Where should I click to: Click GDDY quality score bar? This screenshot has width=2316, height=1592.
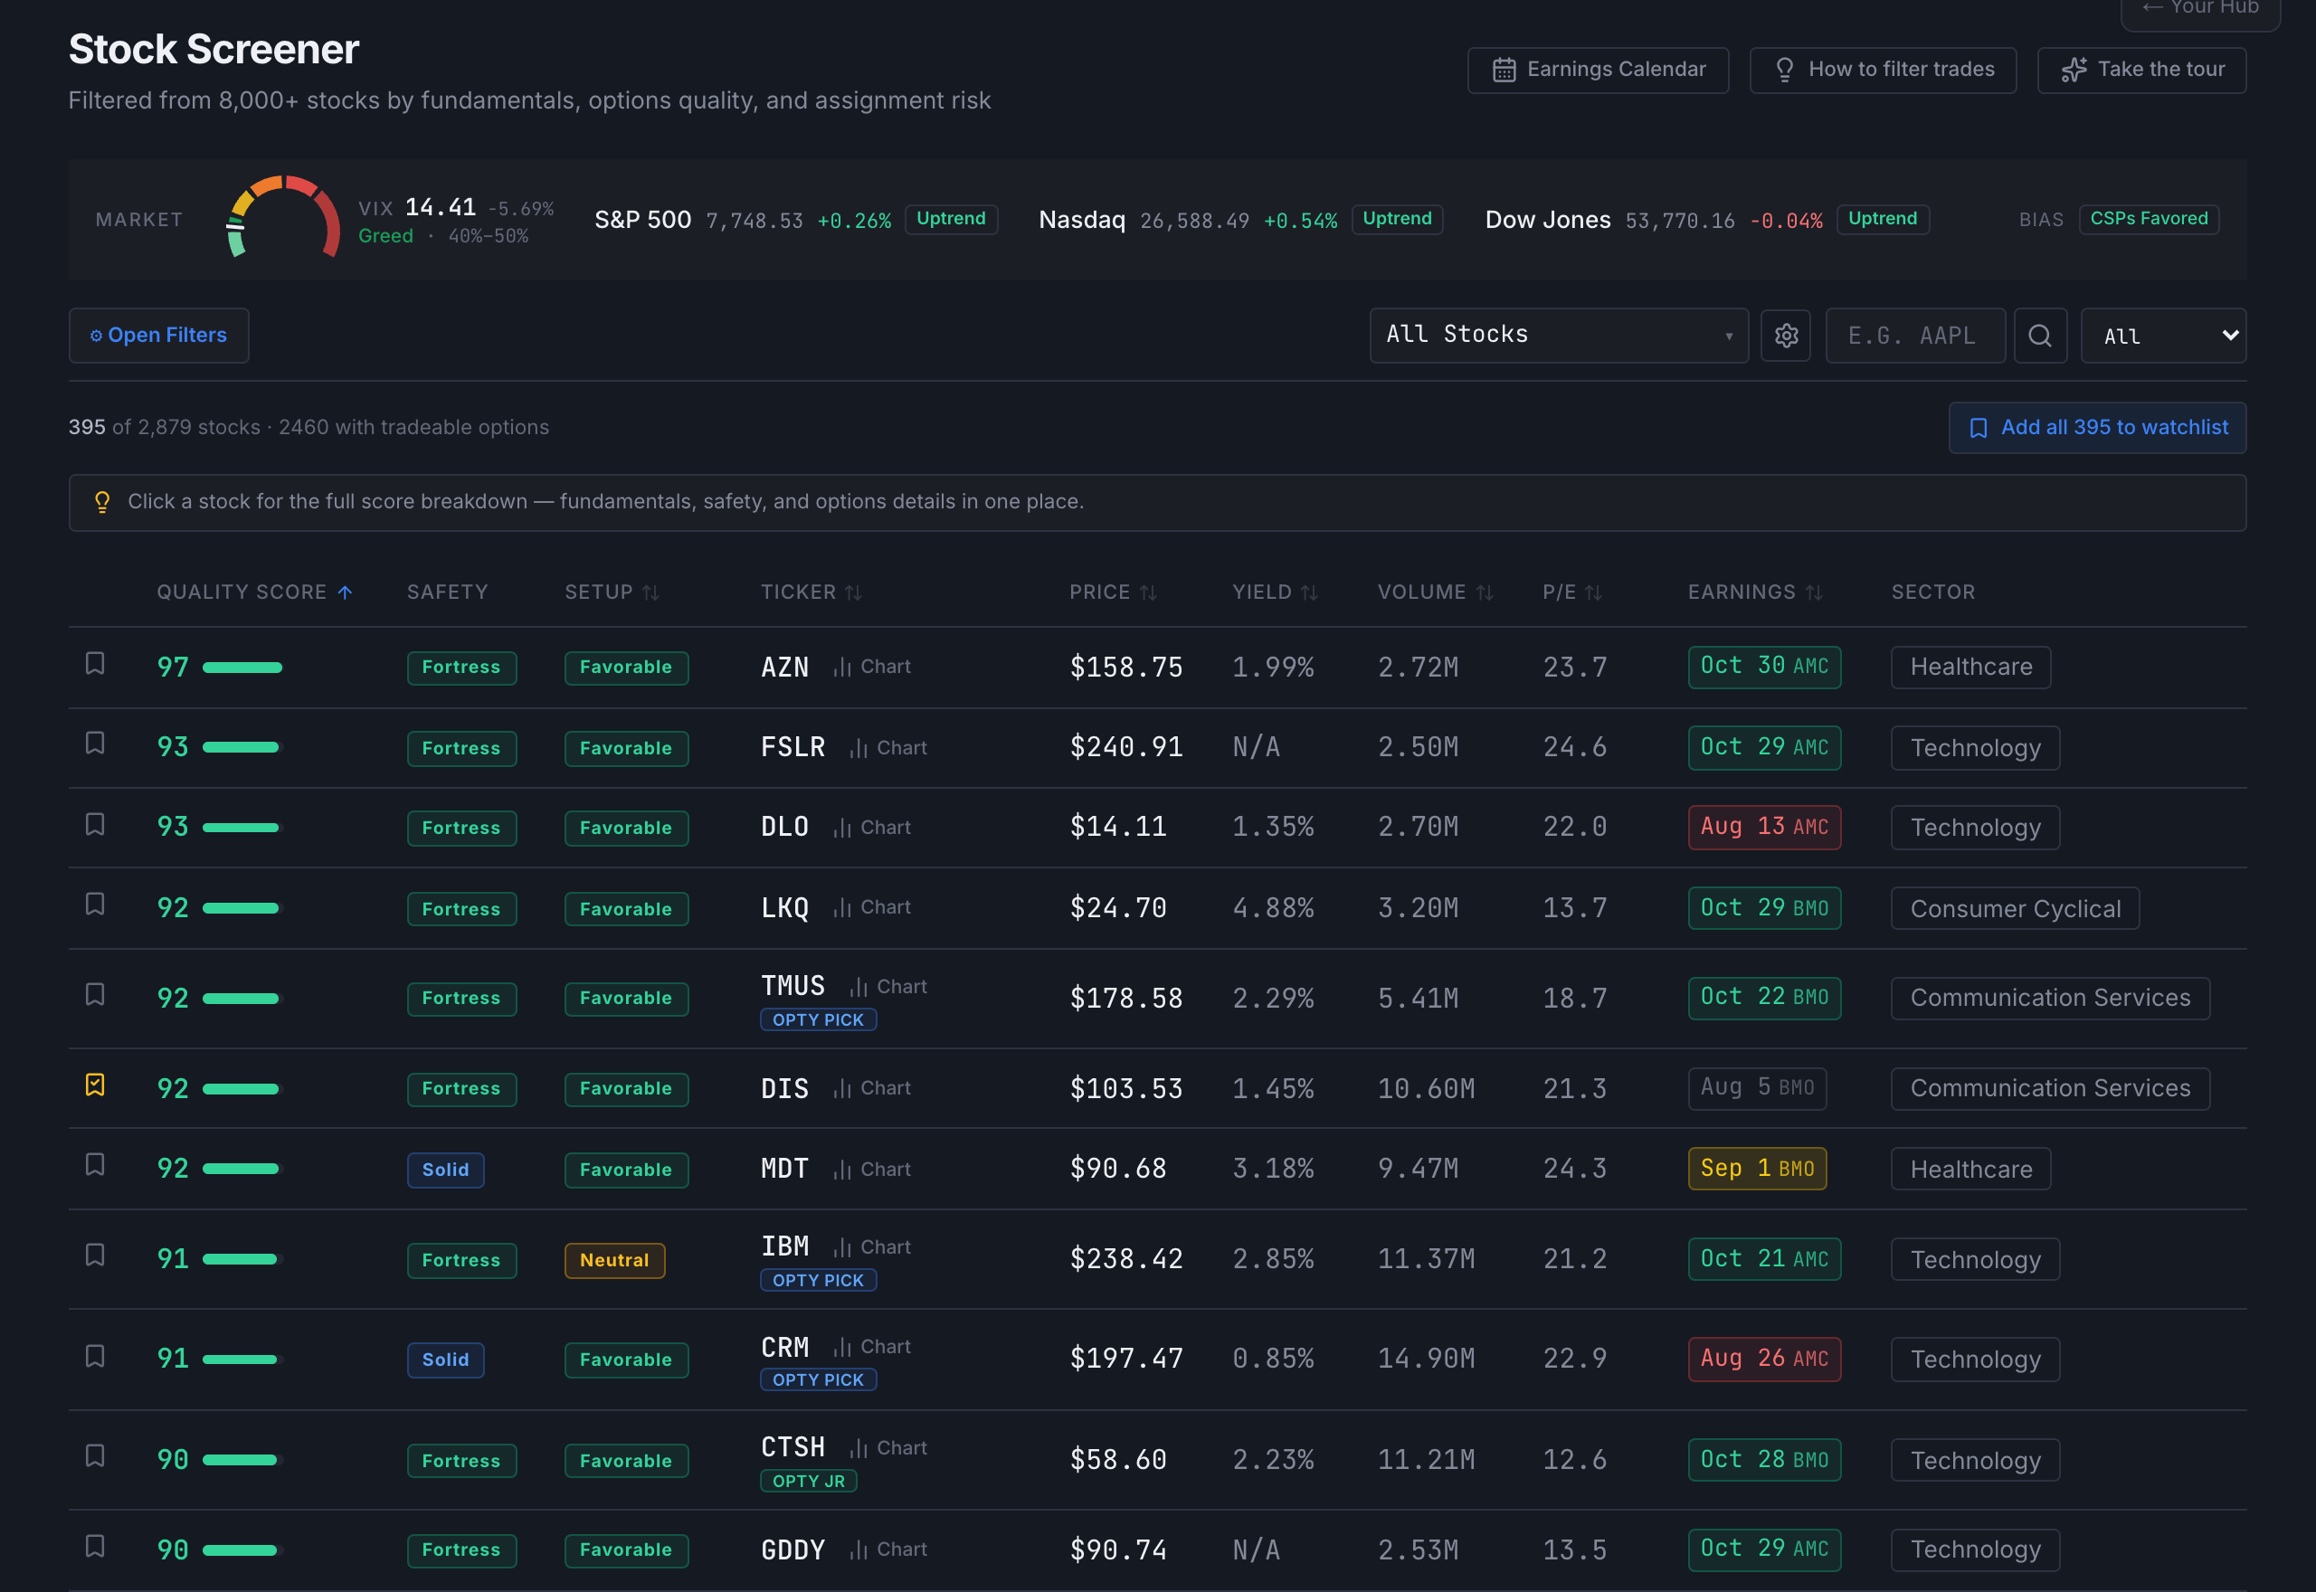click(242, 1550)
